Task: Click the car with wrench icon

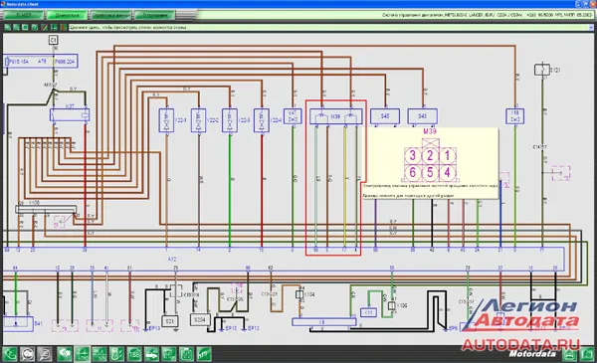Action: [151, 354]
